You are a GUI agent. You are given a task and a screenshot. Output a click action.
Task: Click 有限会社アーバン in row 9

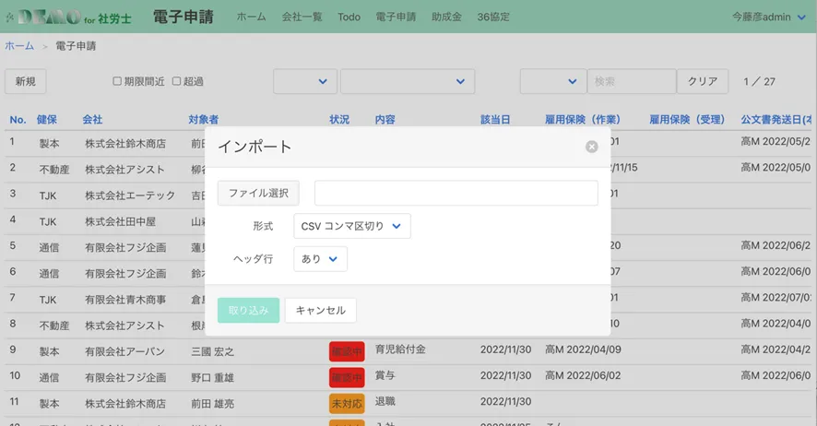(125, 351)
